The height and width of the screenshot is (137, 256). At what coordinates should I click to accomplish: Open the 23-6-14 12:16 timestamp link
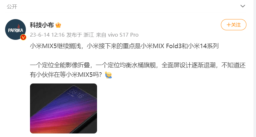click(x=47, y=35)
